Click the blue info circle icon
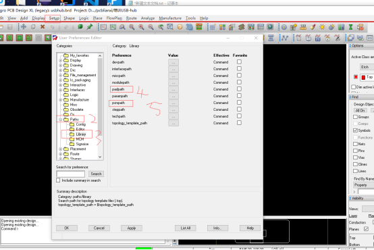 coord(284,27)
